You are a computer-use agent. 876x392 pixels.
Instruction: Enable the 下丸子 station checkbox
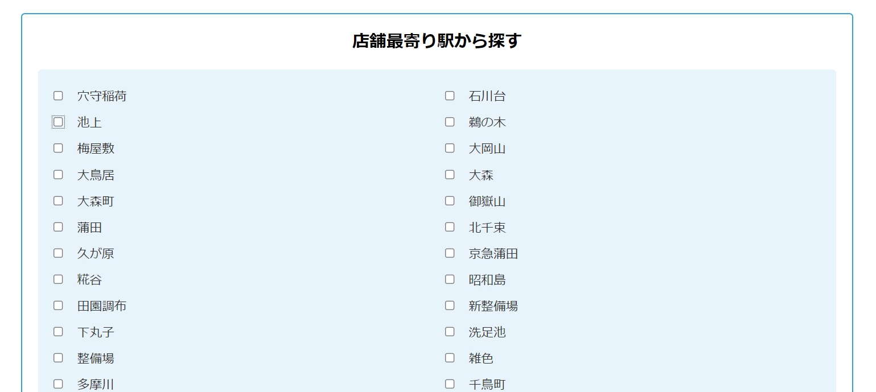click(x=58, y=332)
